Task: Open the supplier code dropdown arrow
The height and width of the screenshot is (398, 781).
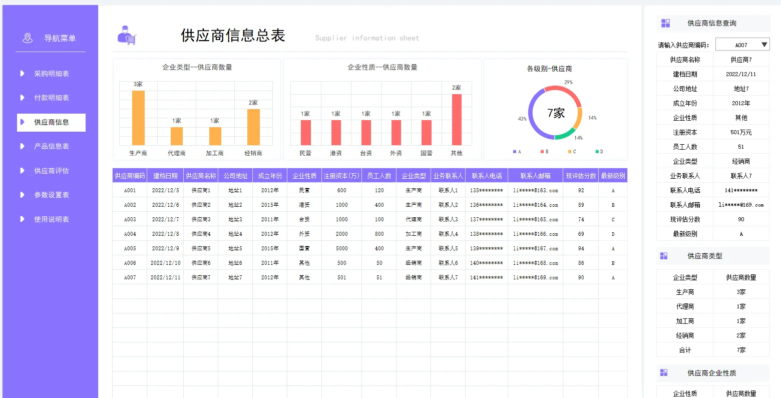Action: click(764, 45)
